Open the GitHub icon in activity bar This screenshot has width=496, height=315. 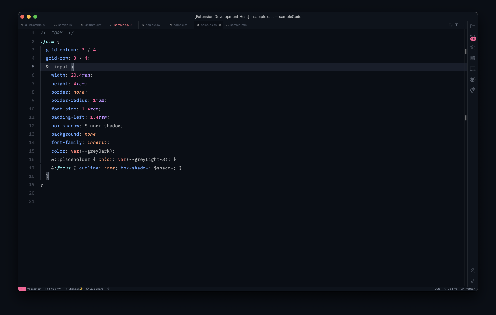click(473, 79)
